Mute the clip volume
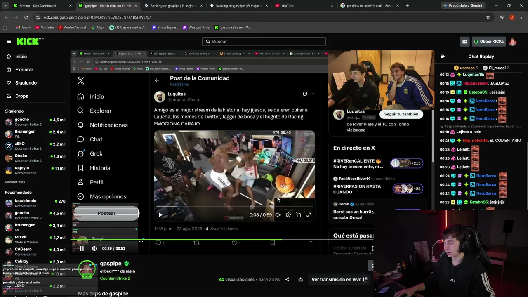 click(x=94, y=248)
